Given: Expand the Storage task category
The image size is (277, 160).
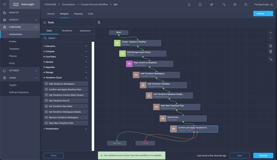Looking at the screenshot, I should (86, 72).
